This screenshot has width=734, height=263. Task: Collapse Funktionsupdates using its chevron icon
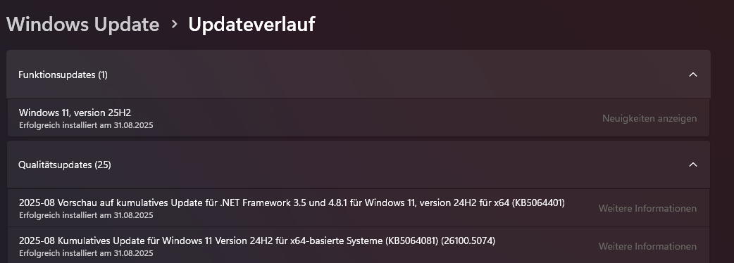point(693,75)
